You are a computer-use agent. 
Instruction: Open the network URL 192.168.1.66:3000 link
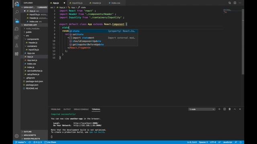pos(88,125)
